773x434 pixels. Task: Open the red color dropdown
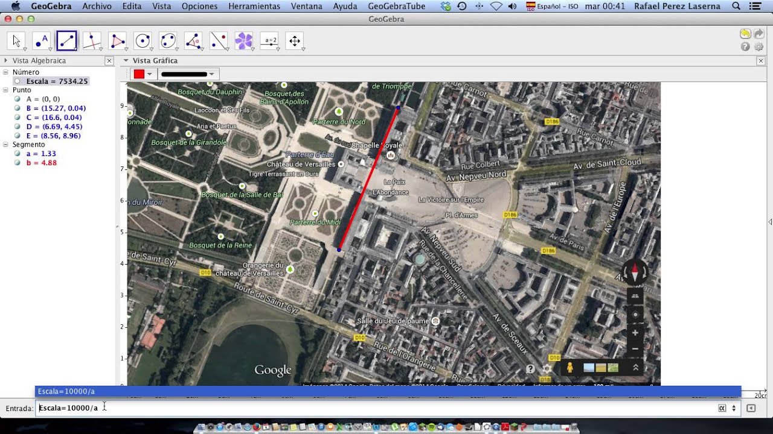[x=149, y=74]
